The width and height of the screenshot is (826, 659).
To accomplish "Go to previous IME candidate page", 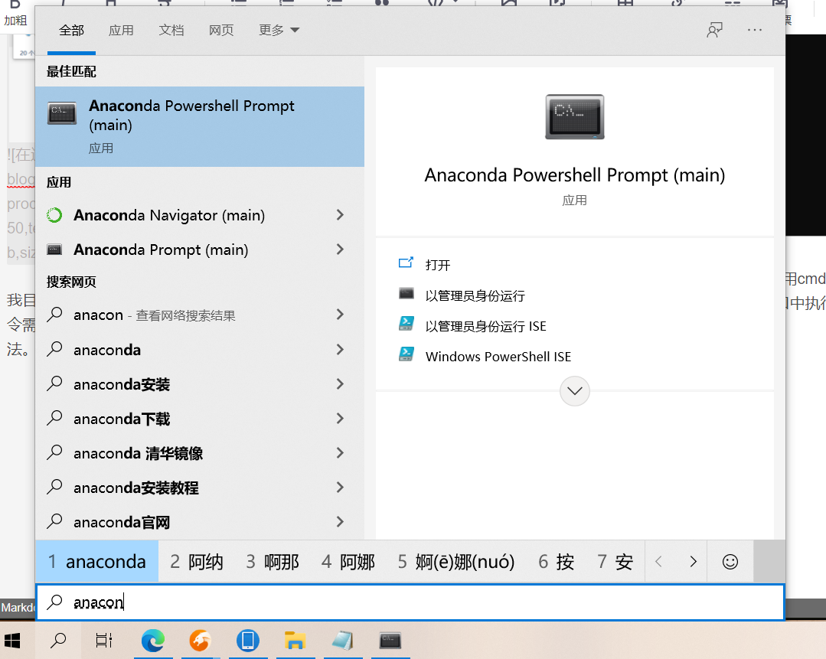I will [x=658, y=562].
